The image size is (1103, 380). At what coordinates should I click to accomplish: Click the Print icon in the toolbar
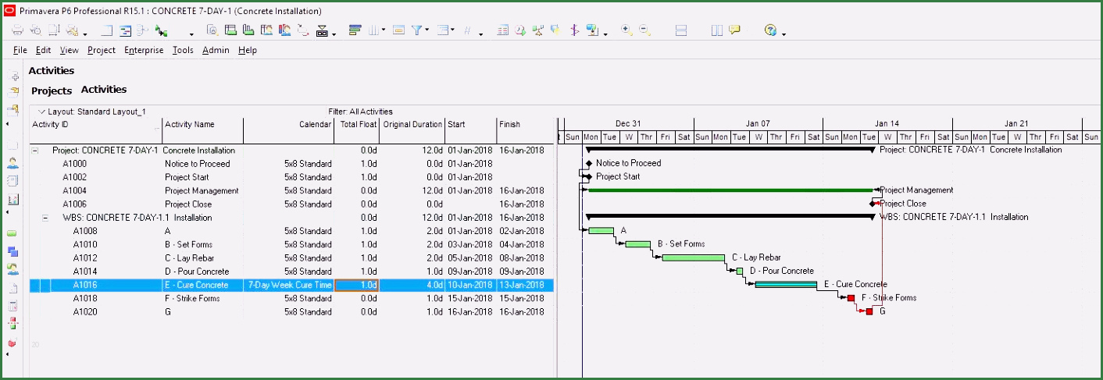17,30
